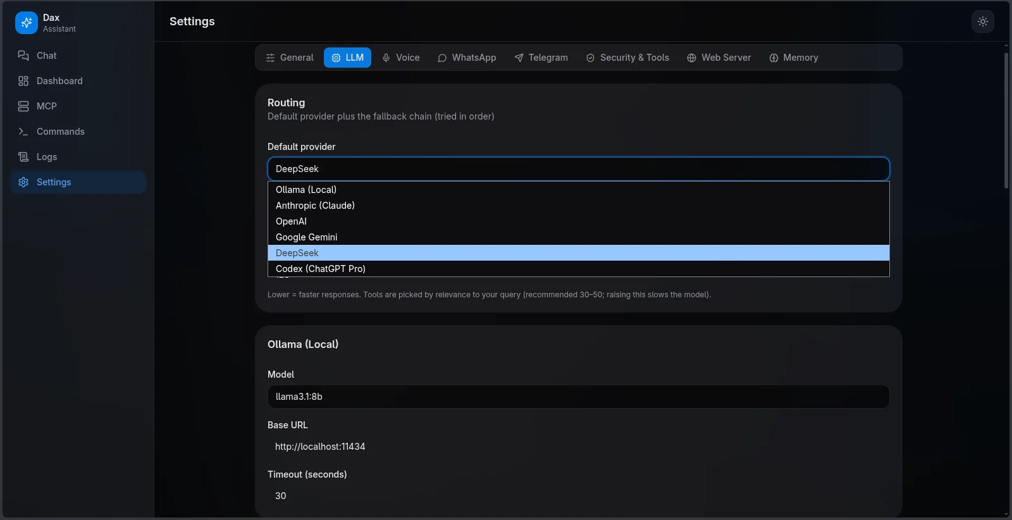Image resolution: width=1012 pixels, height=520 pixels.
Task: View Logs in the sidebar
Action: pyautogui.click(x=78, y=157)
